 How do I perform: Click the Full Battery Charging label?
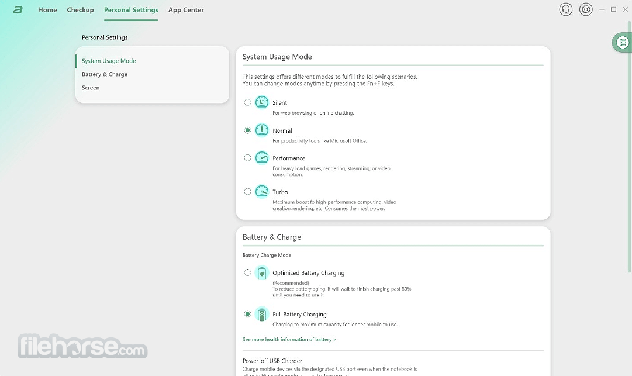click(x=299, y=315)
